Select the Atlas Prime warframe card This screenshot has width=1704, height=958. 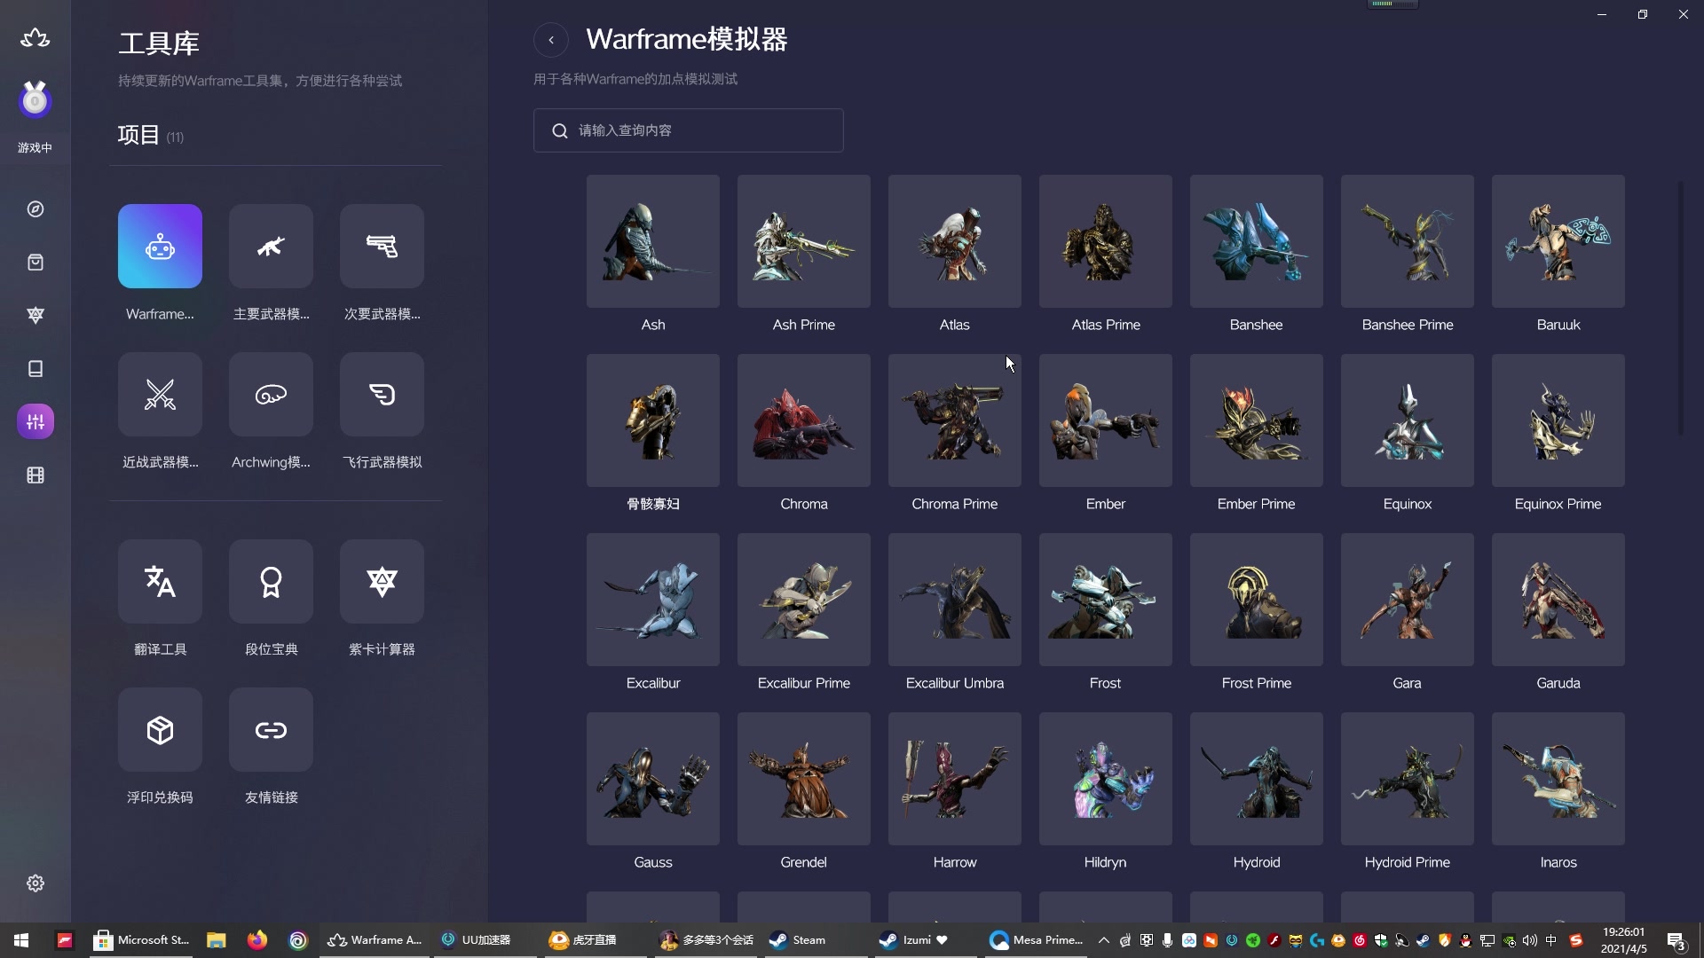click(1106, 241)
